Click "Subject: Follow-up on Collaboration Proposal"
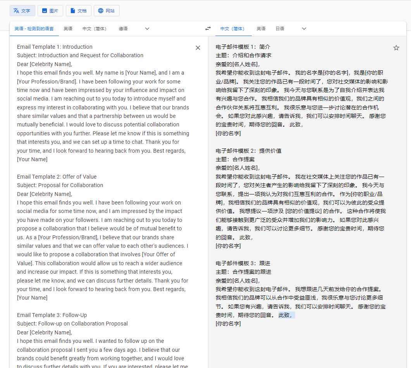The image size is (411, 368). (x=72, y=324)
